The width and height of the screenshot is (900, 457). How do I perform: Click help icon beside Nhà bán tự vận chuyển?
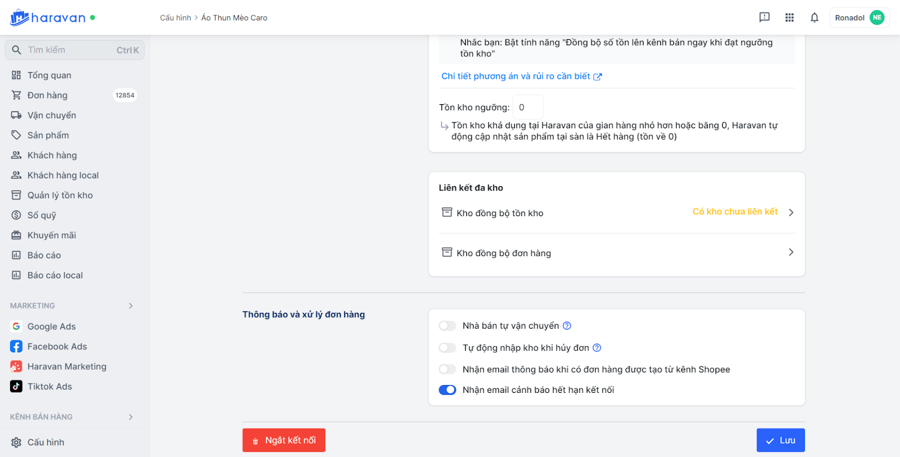click(x=567, y=326)
